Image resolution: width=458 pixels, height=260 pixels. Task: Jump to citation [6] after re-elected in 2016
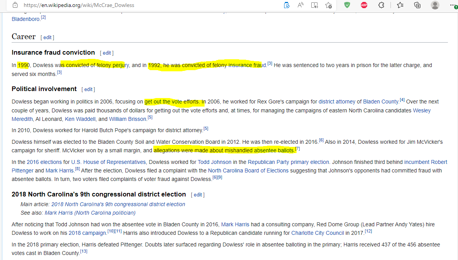[x=321, y=140]
